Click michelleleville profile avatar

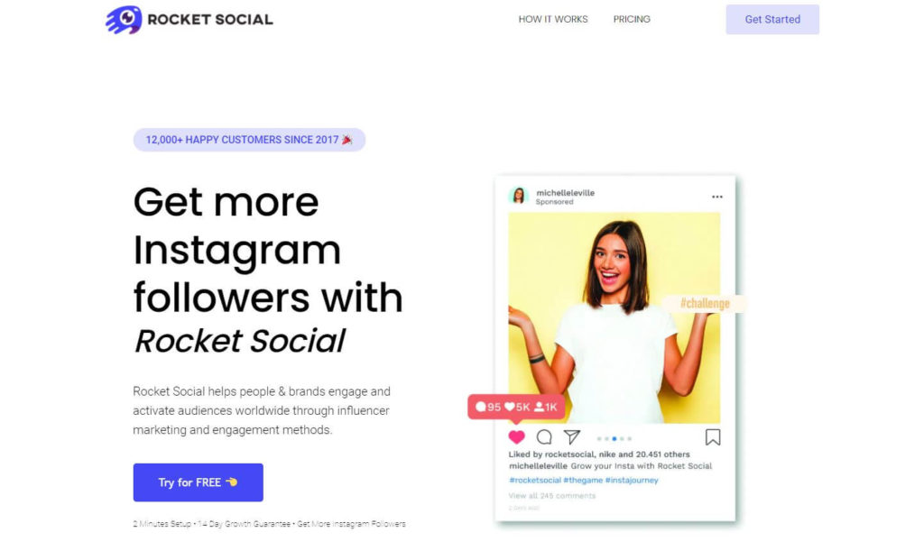tap(519, 196)
